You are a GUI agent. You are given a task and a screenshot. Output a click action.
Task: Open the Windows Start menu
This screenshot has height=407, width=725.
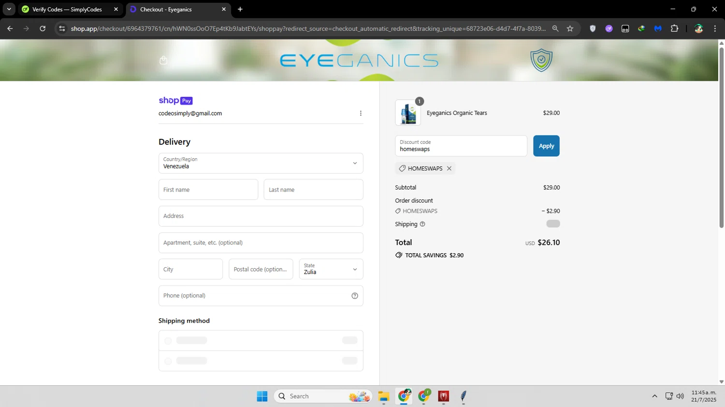point(262,396)
